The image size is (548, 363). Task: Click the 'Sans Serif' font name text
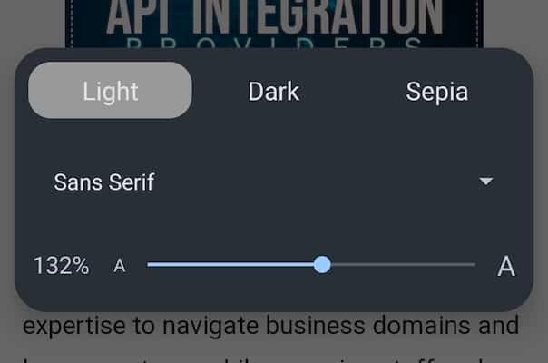coord(103,181)
